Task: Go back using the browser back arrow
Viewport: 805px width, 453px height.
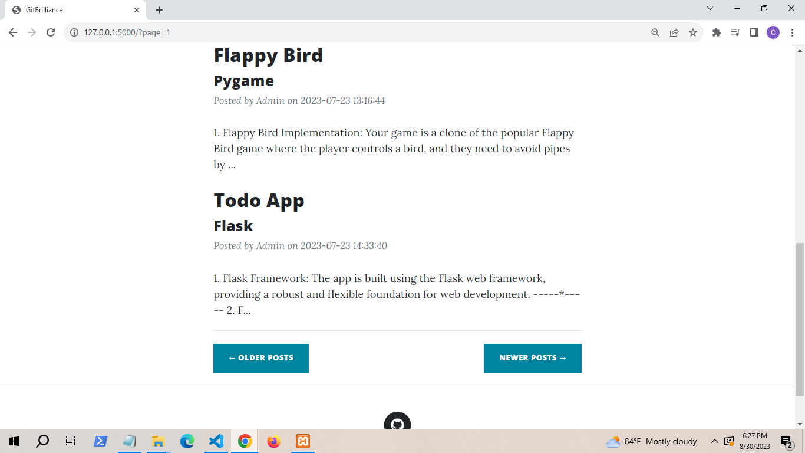Action: click(13, 32)
